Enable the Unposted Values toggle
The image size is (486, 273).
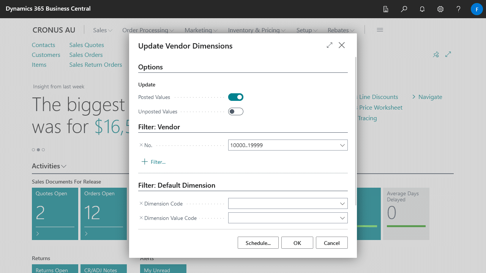[235, 111]
